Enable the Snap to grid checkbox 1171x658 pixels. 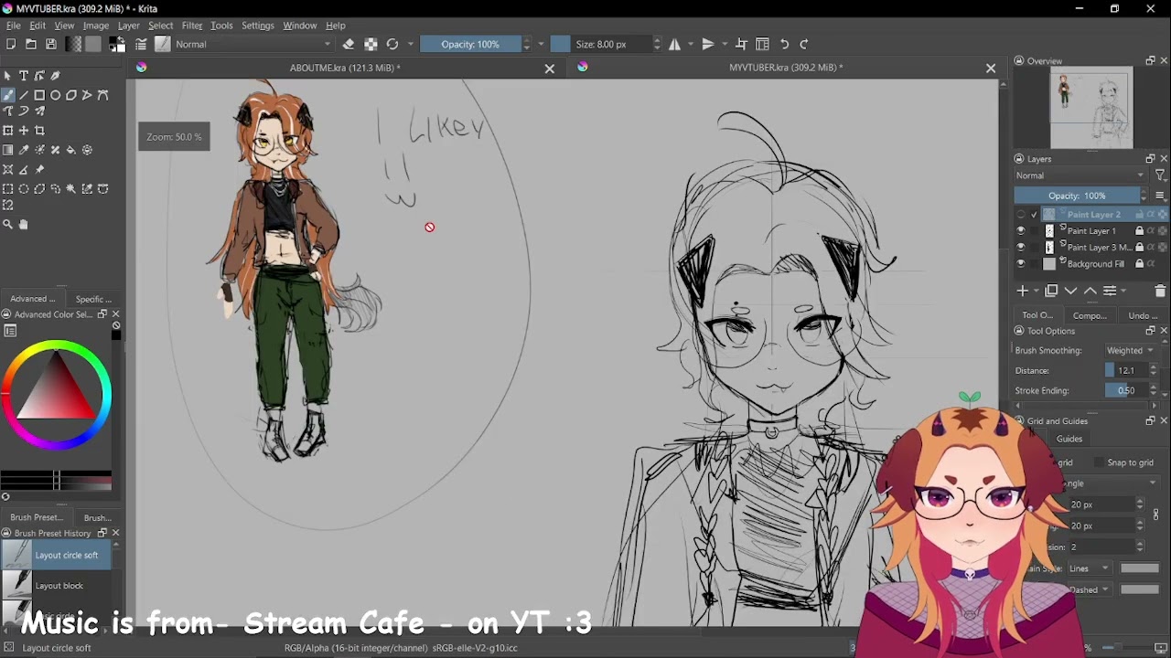click(1099, 463)
